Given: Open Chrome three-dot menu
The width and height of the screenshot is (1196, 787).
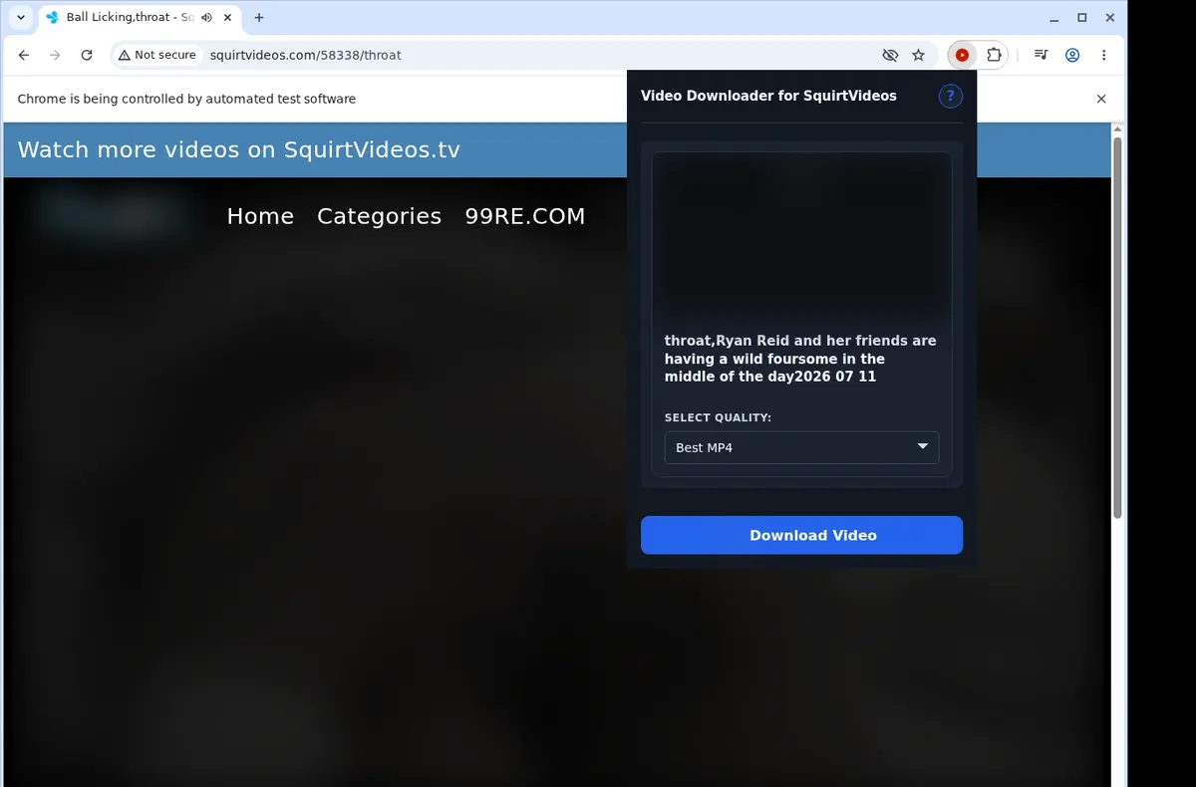Looking at the screenshot, I should pos(1104,55).
